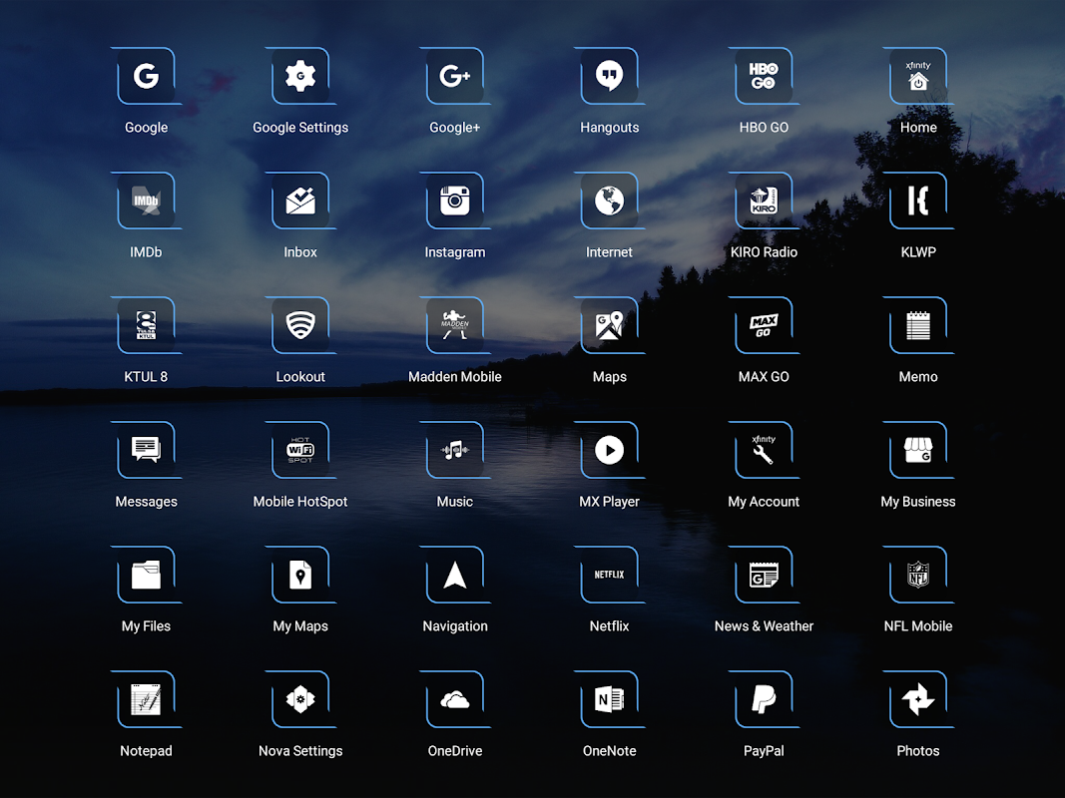Tap the "Instagram" label text
The image size is (1065, 798).
point(455,252)
